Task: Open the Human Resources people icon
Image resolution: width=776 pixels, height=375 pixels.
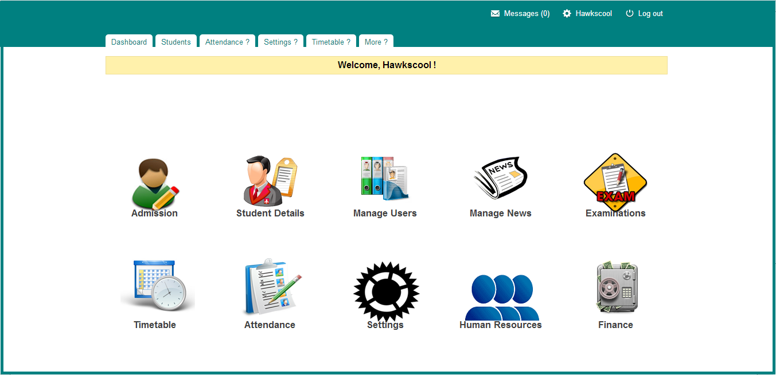Action: 501,297
